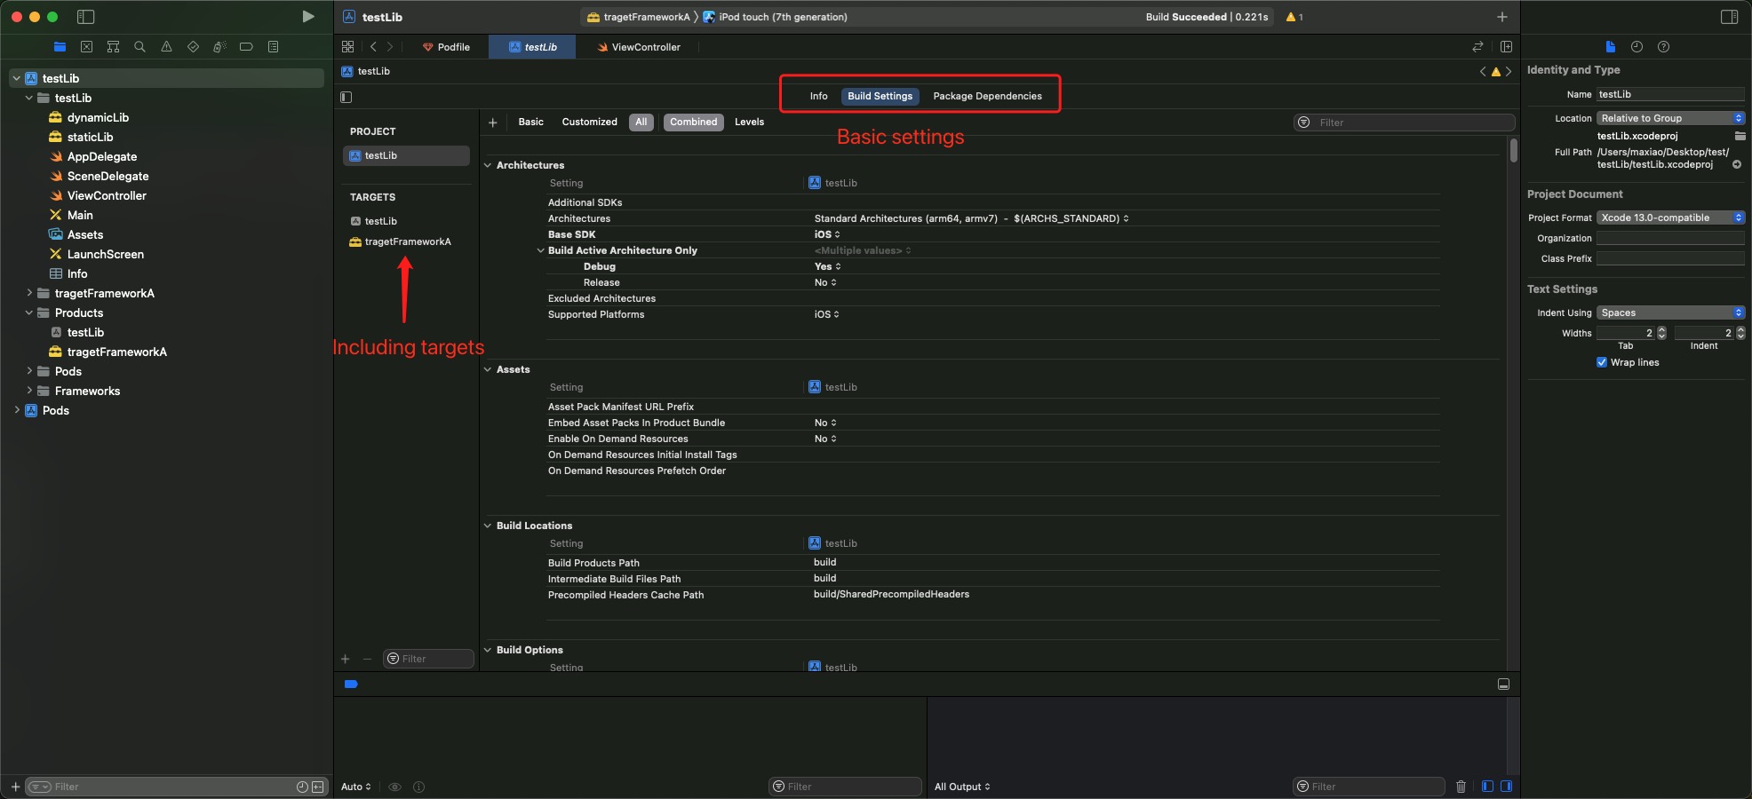Toggle the navigator sidebar visibility

tap(86, 17)
